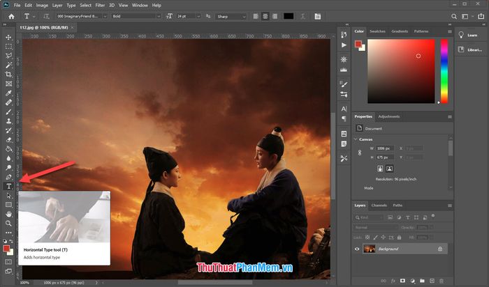
Task: Select the Rectangle shape tool
Action: click(8, 205)
